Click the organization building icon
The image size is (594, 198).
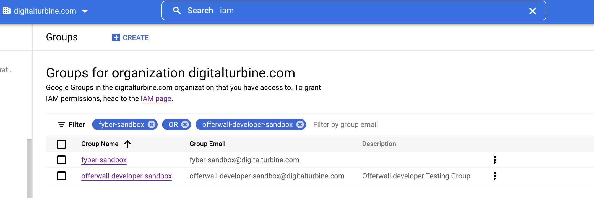[7, 11]
